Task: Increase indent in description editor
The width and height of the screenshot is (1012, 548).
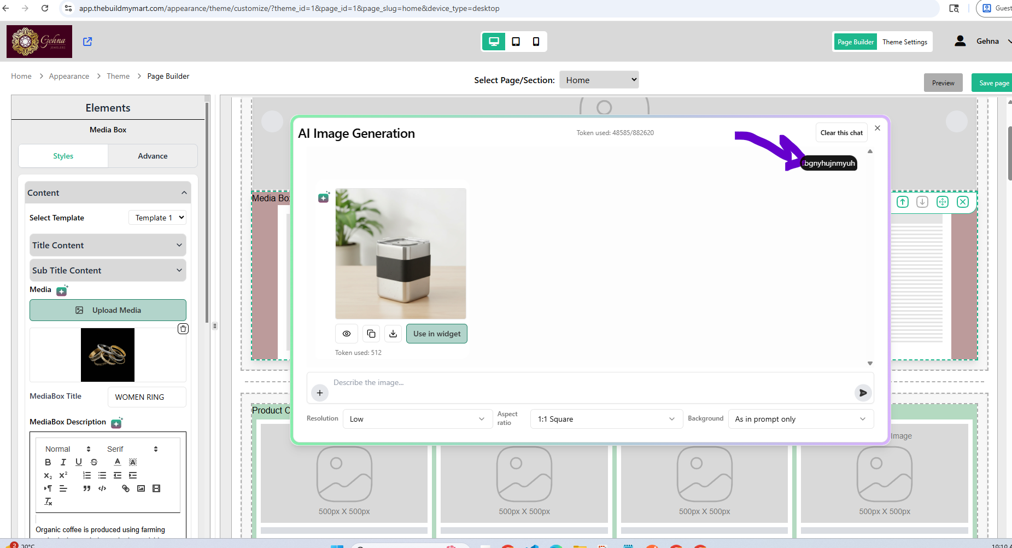Action: pos(133,475)
